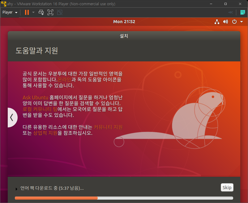Screen dimensions: 248x203
Task: Open the Mon 21:52 clock menu
Action: click(x=124, y=22)
